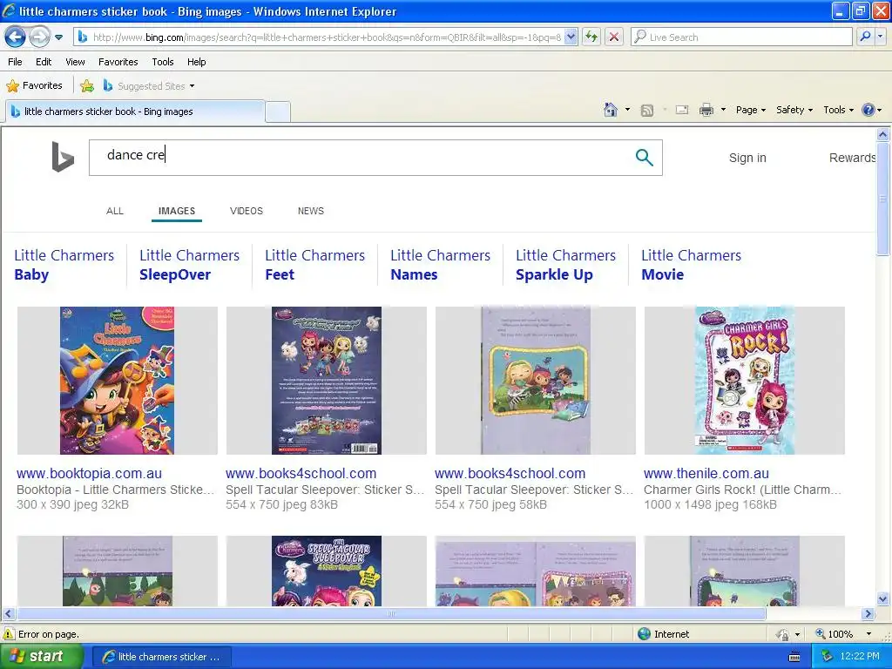
Task: Open the Tools menu in the menu bar
Action: [163, 62]
